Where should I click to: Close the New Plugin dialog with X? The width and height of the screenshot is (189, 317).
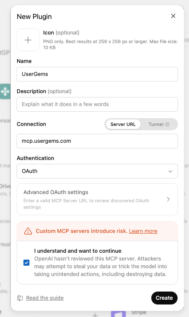pos(173,16)
